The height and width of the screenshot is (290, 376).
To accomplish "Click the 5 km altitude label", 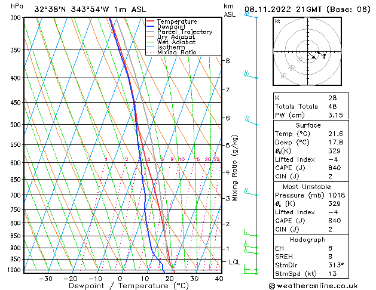I will (228, 145).
